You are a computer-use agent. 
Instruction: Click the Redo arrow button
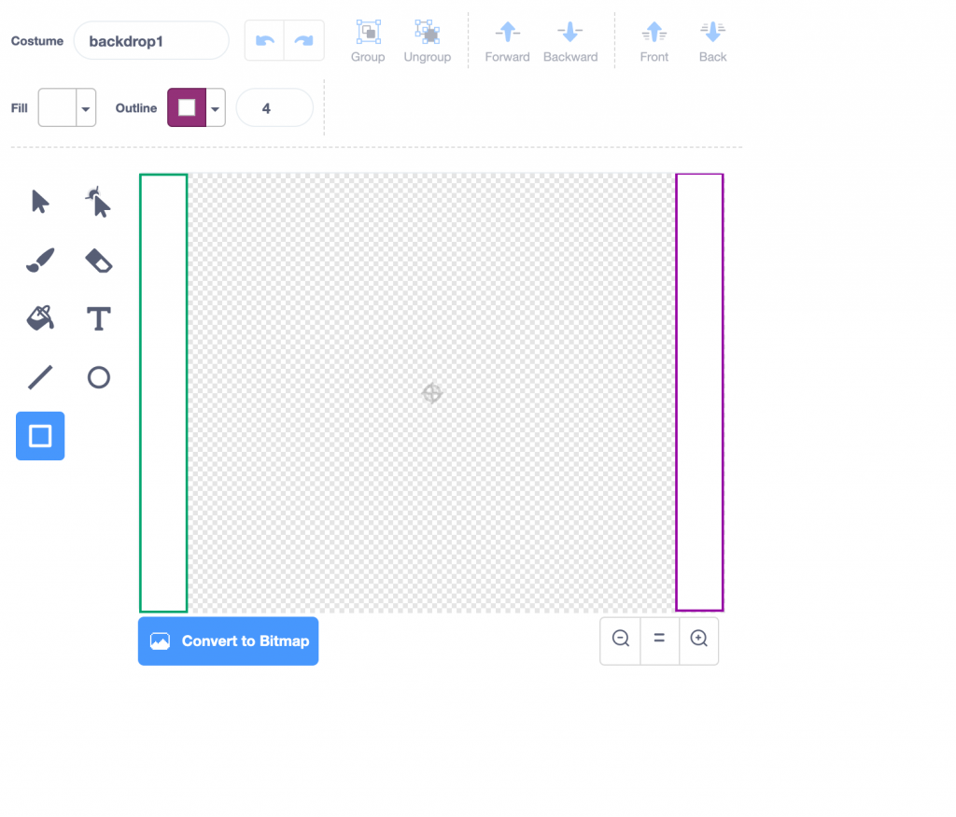coord(304,41)
